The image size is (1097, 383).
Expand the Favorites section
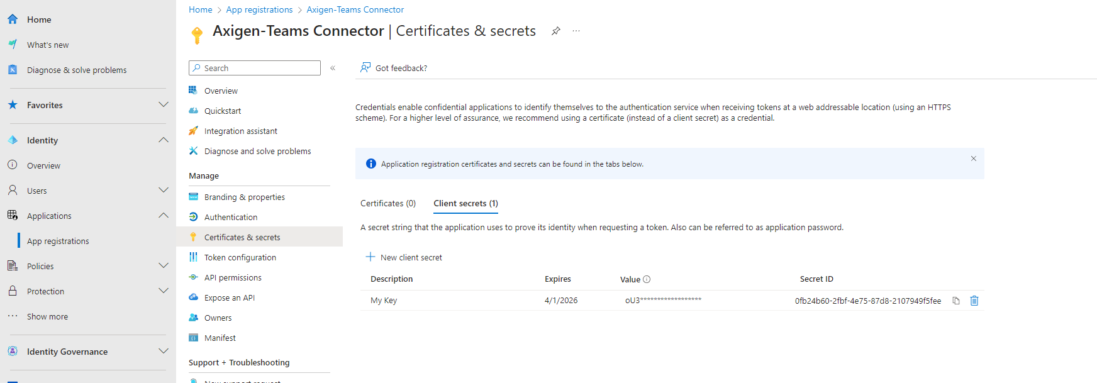pyautogui.click(x=163, y=105)
